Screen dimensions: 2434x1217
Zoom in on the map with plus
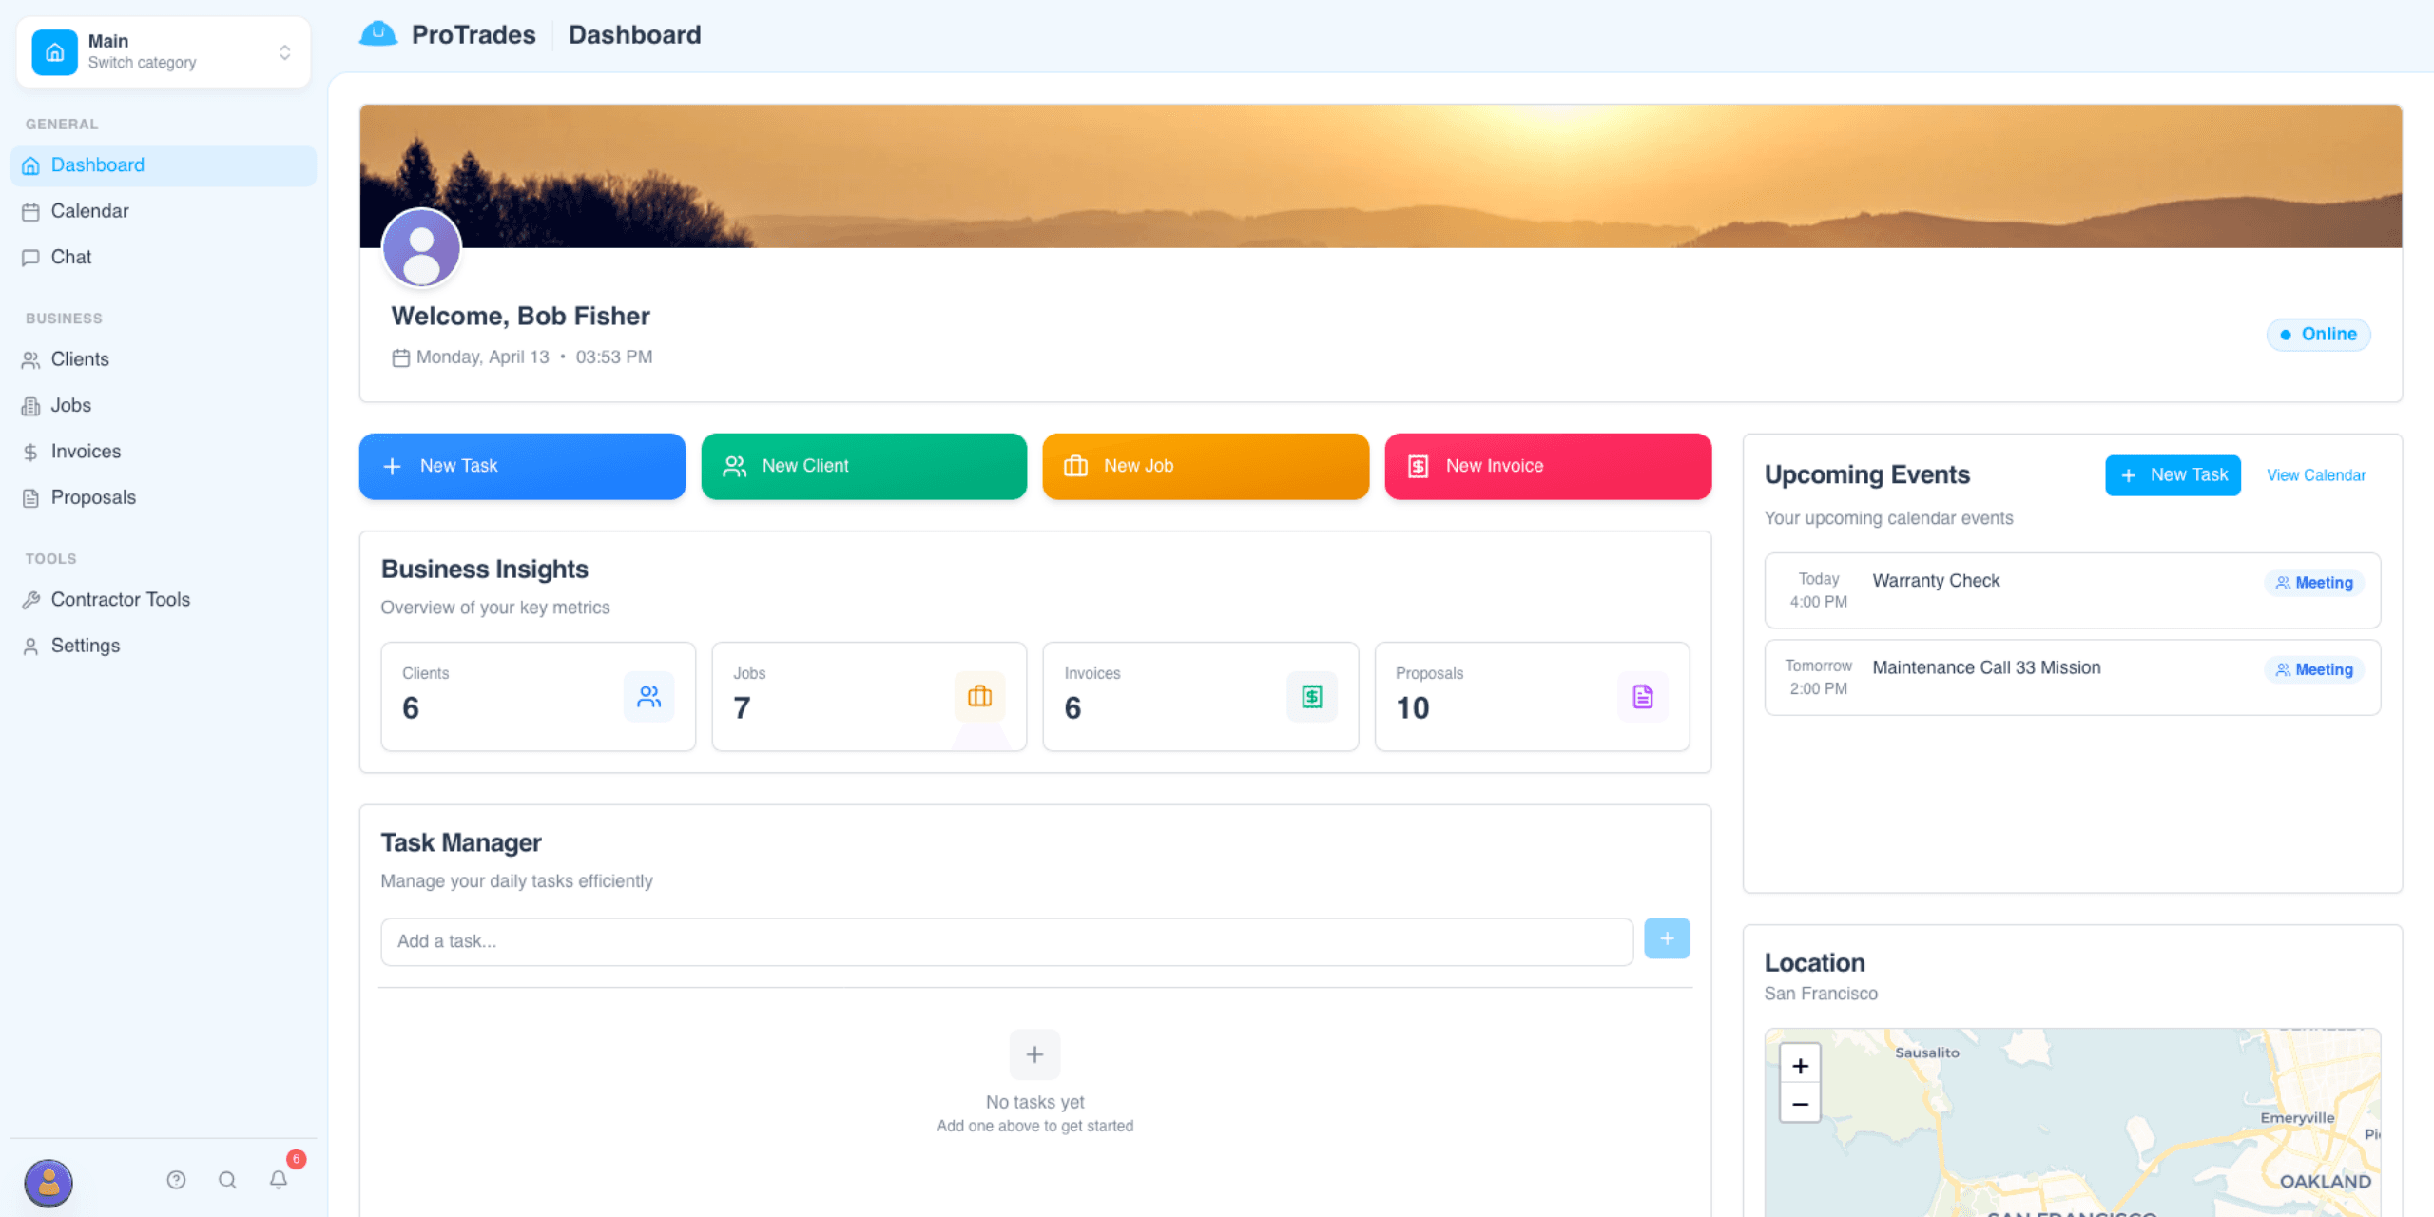coord(1799,1065)
